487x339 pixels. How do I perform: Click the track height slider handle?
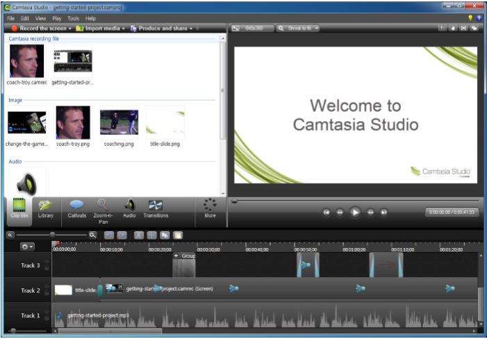click(13, 331)
